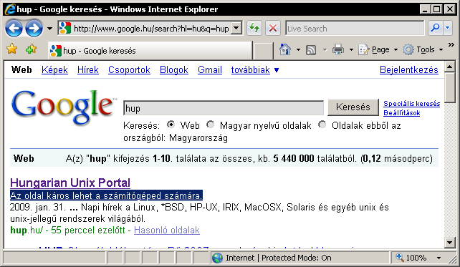Open the Hungarian Unix Portal result

point(70,183)
